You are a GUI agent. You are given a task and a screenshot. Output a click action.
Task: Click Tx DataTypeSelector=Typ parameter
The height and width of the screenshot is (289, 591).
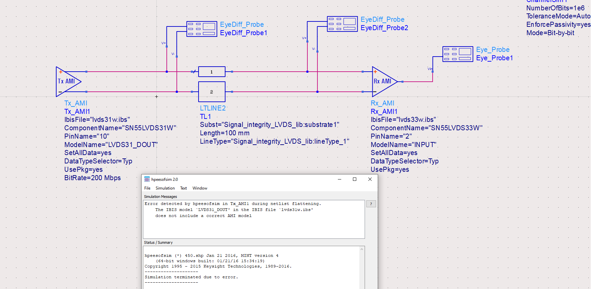98,161
